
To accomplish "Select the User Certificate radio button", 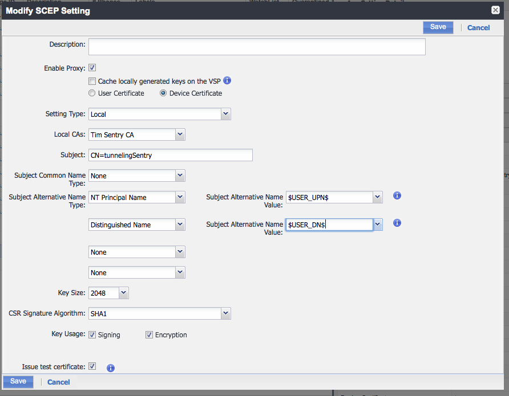I will 92,93.
